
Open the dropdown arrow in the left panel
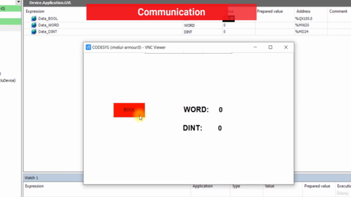coord(18,2)
